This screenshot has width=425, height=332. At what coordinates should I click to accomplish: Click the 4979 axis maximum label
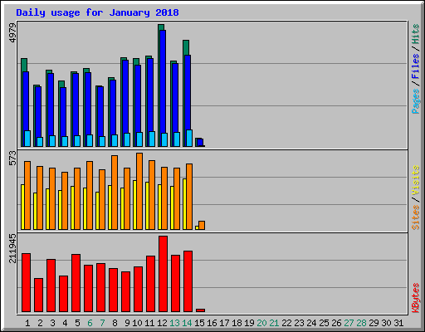click(x=12, y=33)
